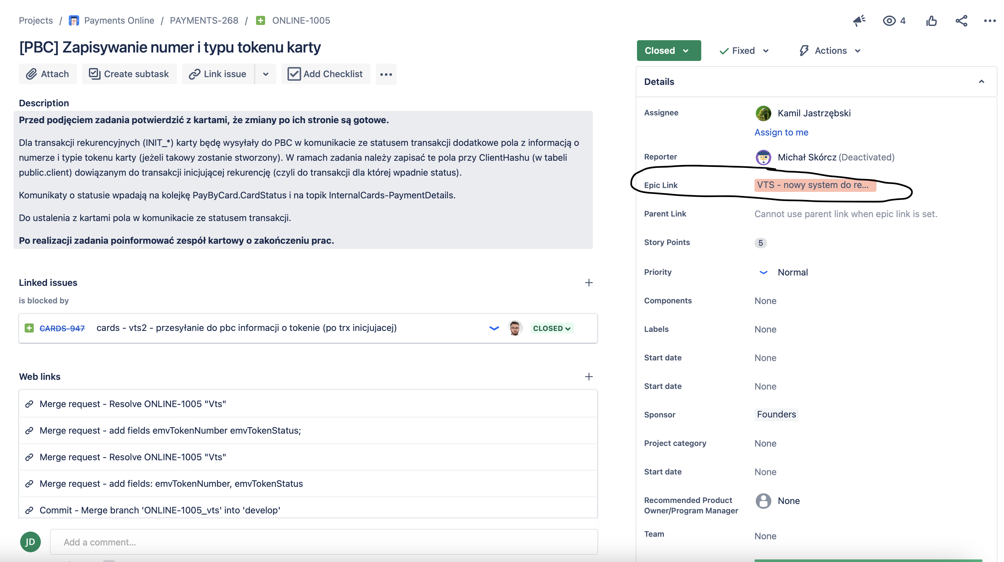
Task: Click Create subtask button
Action: pos(129,74)
